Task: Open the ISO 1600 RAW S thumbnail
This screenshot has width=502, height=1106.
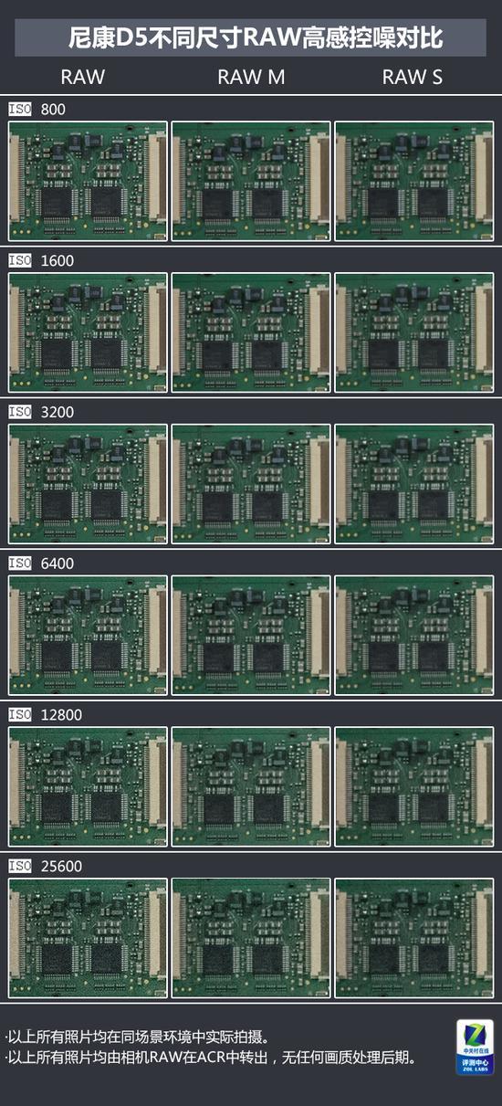Action: [x=414, y=333]
